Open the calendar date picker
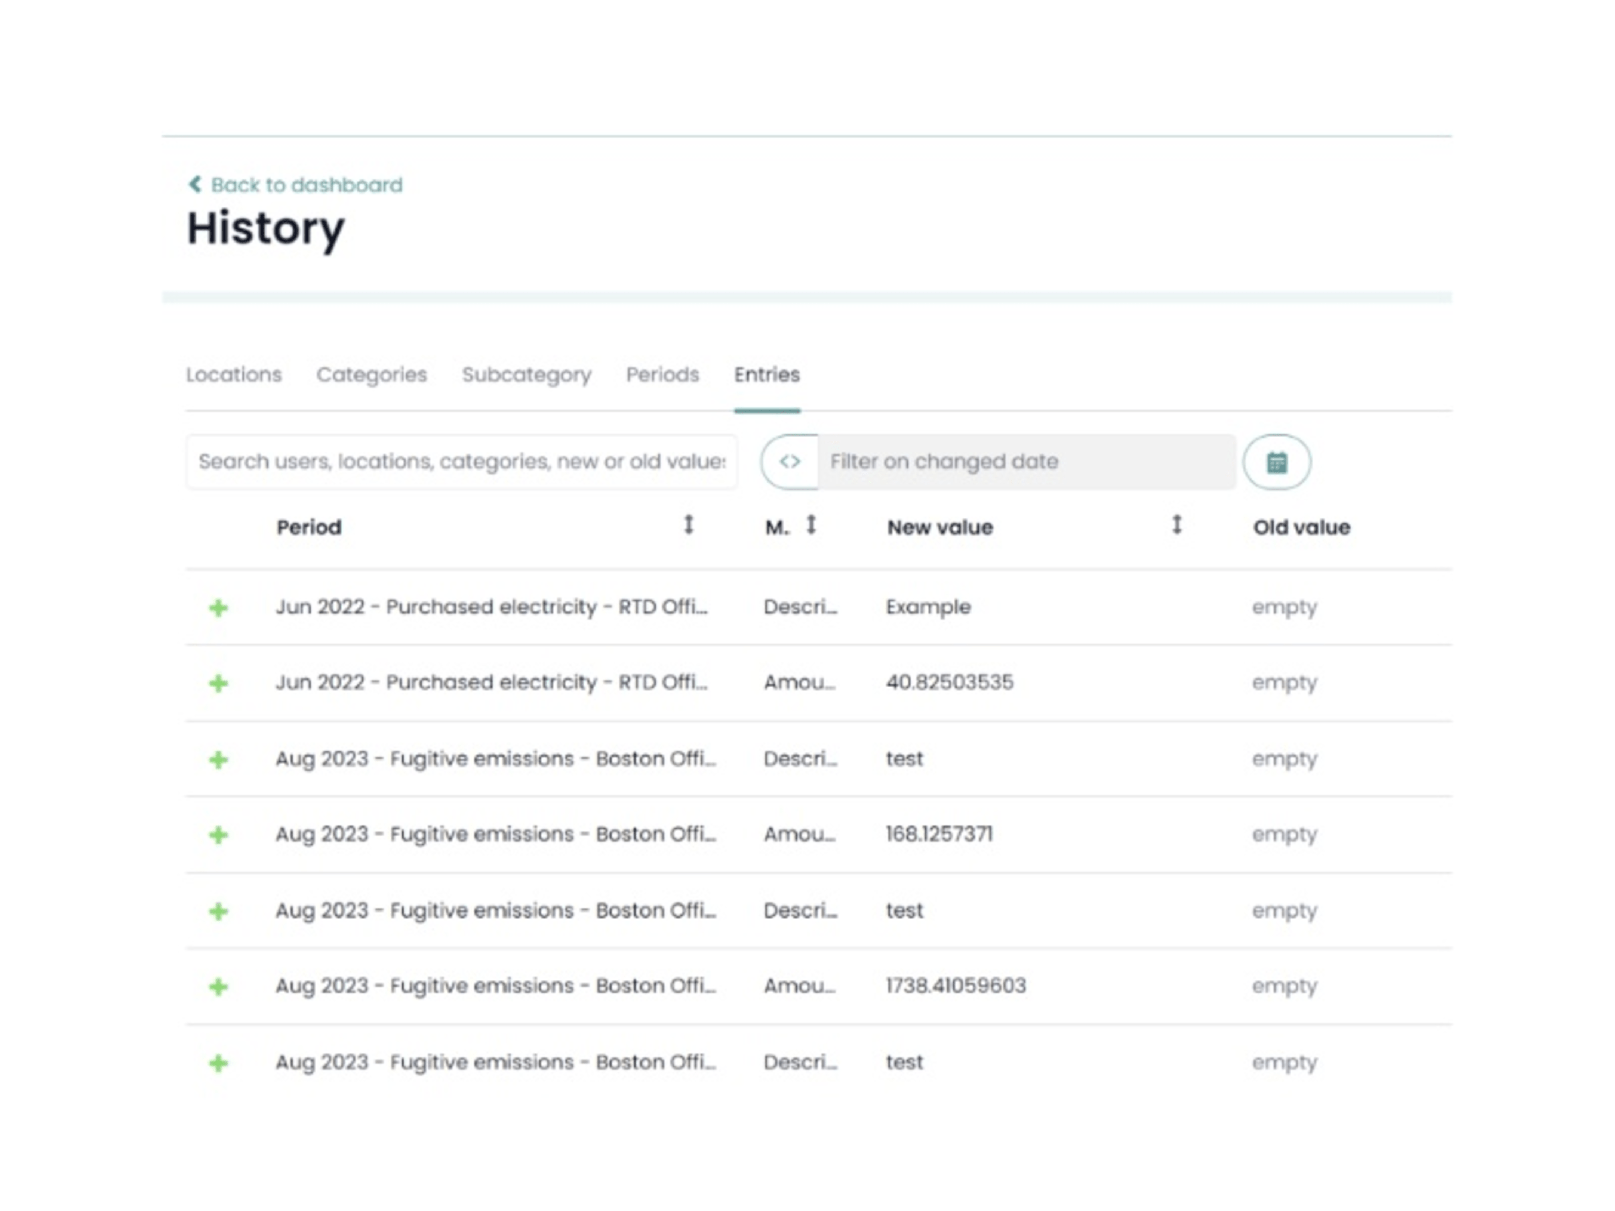 [1279, 460]
